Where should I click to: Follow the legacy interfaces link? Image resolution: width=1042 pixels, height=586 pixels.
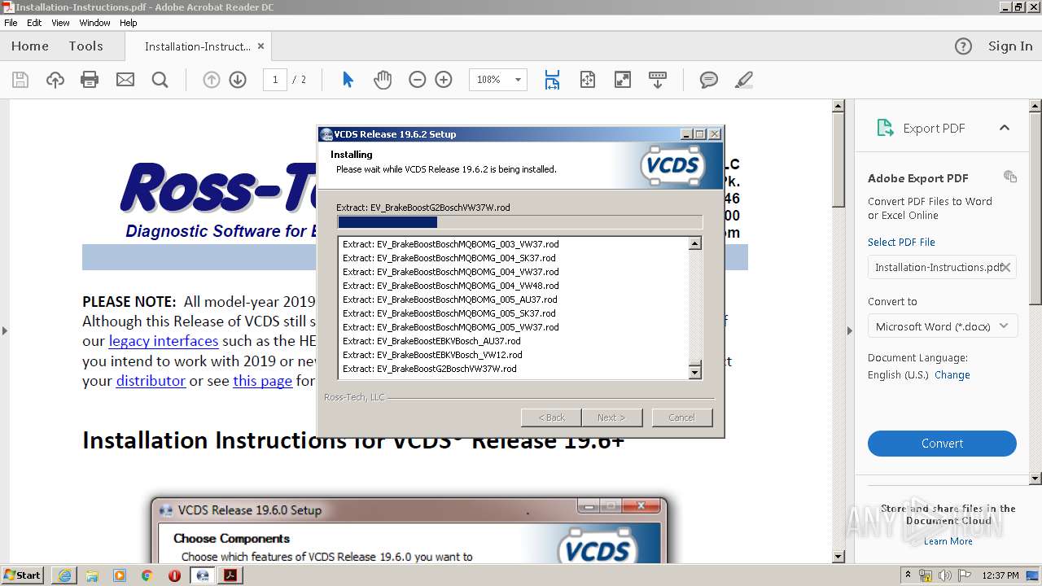coord(164,341)
